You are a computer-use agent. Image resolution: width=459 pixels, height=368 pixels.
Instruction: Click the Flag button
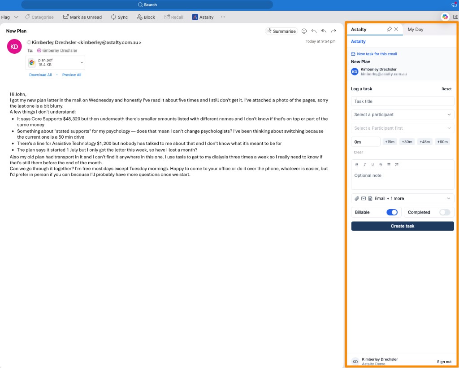click(x=5, y=17)
